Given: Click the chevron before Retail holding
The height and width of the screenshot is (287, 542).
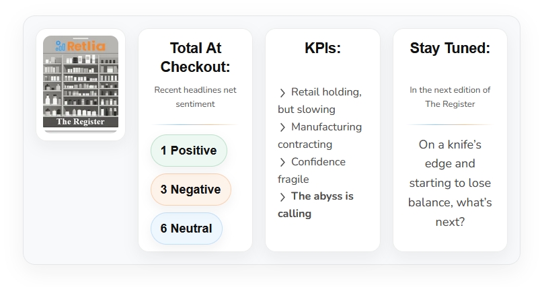Looking at the screenshot, I should pos(282,93).
